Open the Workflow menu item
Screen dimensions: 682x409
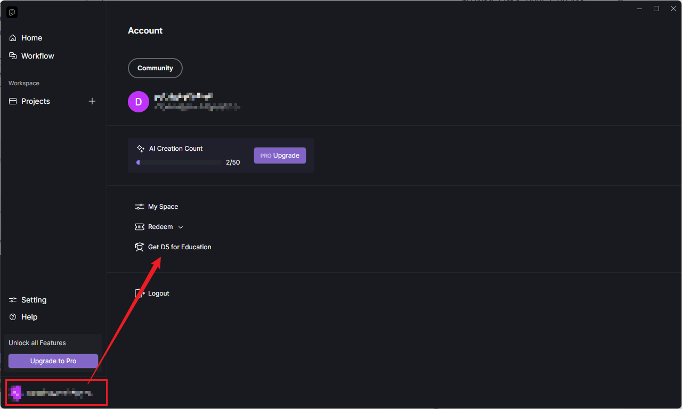point(37,56)
